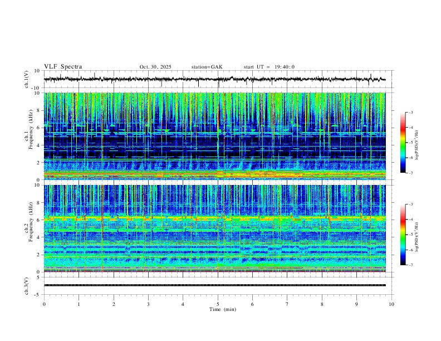Select the log(PSD) label beside ch.1 colorbar

click(x=416, y=145)
